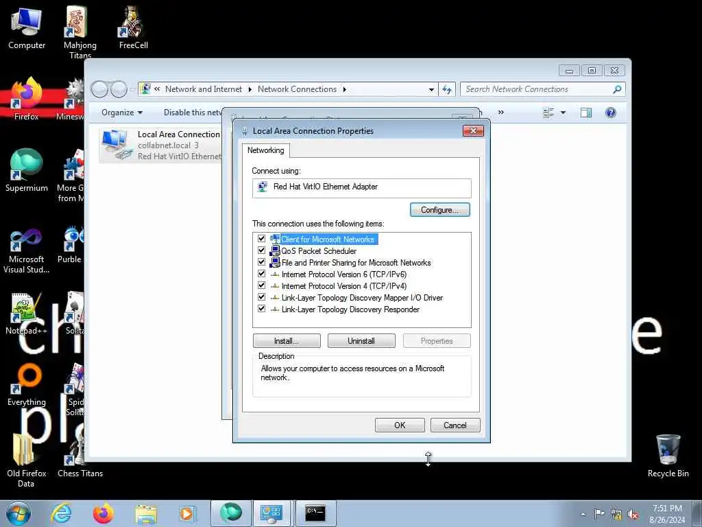Open address bar history dropdown arrow

point(431,90)
